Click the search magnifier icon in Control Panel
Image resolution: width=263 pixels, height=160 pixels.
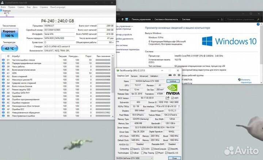point(258,19)
